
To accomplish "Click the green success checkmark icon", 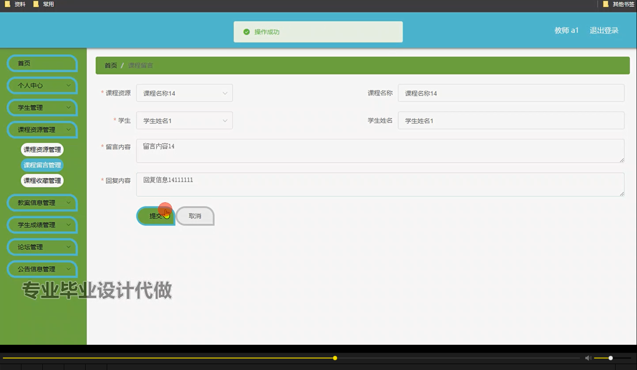I will (246, 32).
